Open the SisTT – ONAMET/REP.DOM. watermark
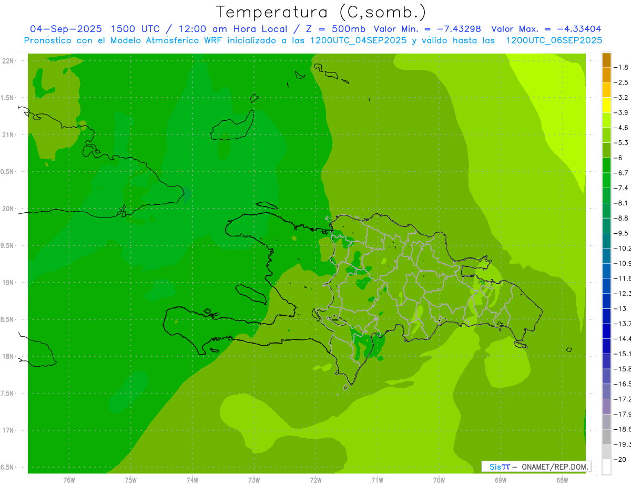Viewport: 631px width, 487px height. [x=536, y=467]
